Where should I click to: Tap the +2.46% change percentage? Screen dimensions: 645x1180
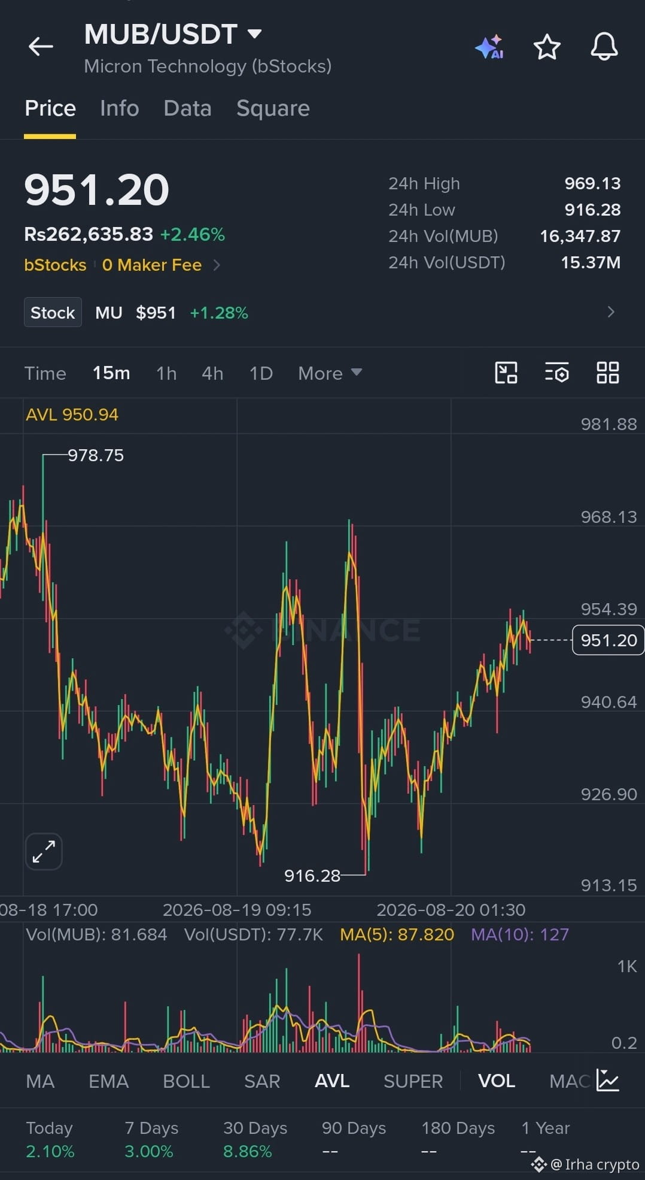193,234
